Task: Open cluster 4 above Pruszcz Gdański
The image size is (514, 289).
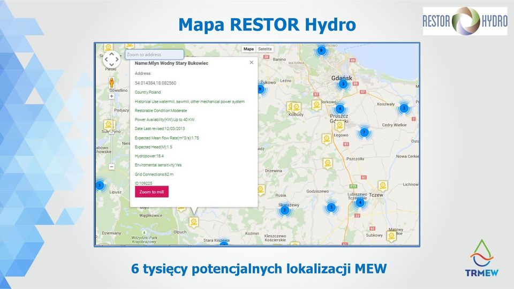Action: coord(340,109)
